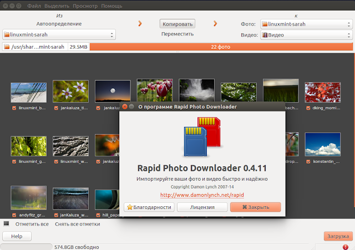
Task: Select the andyfitz_gr... grass thumbnail
Action: click(x=28, y=198)
